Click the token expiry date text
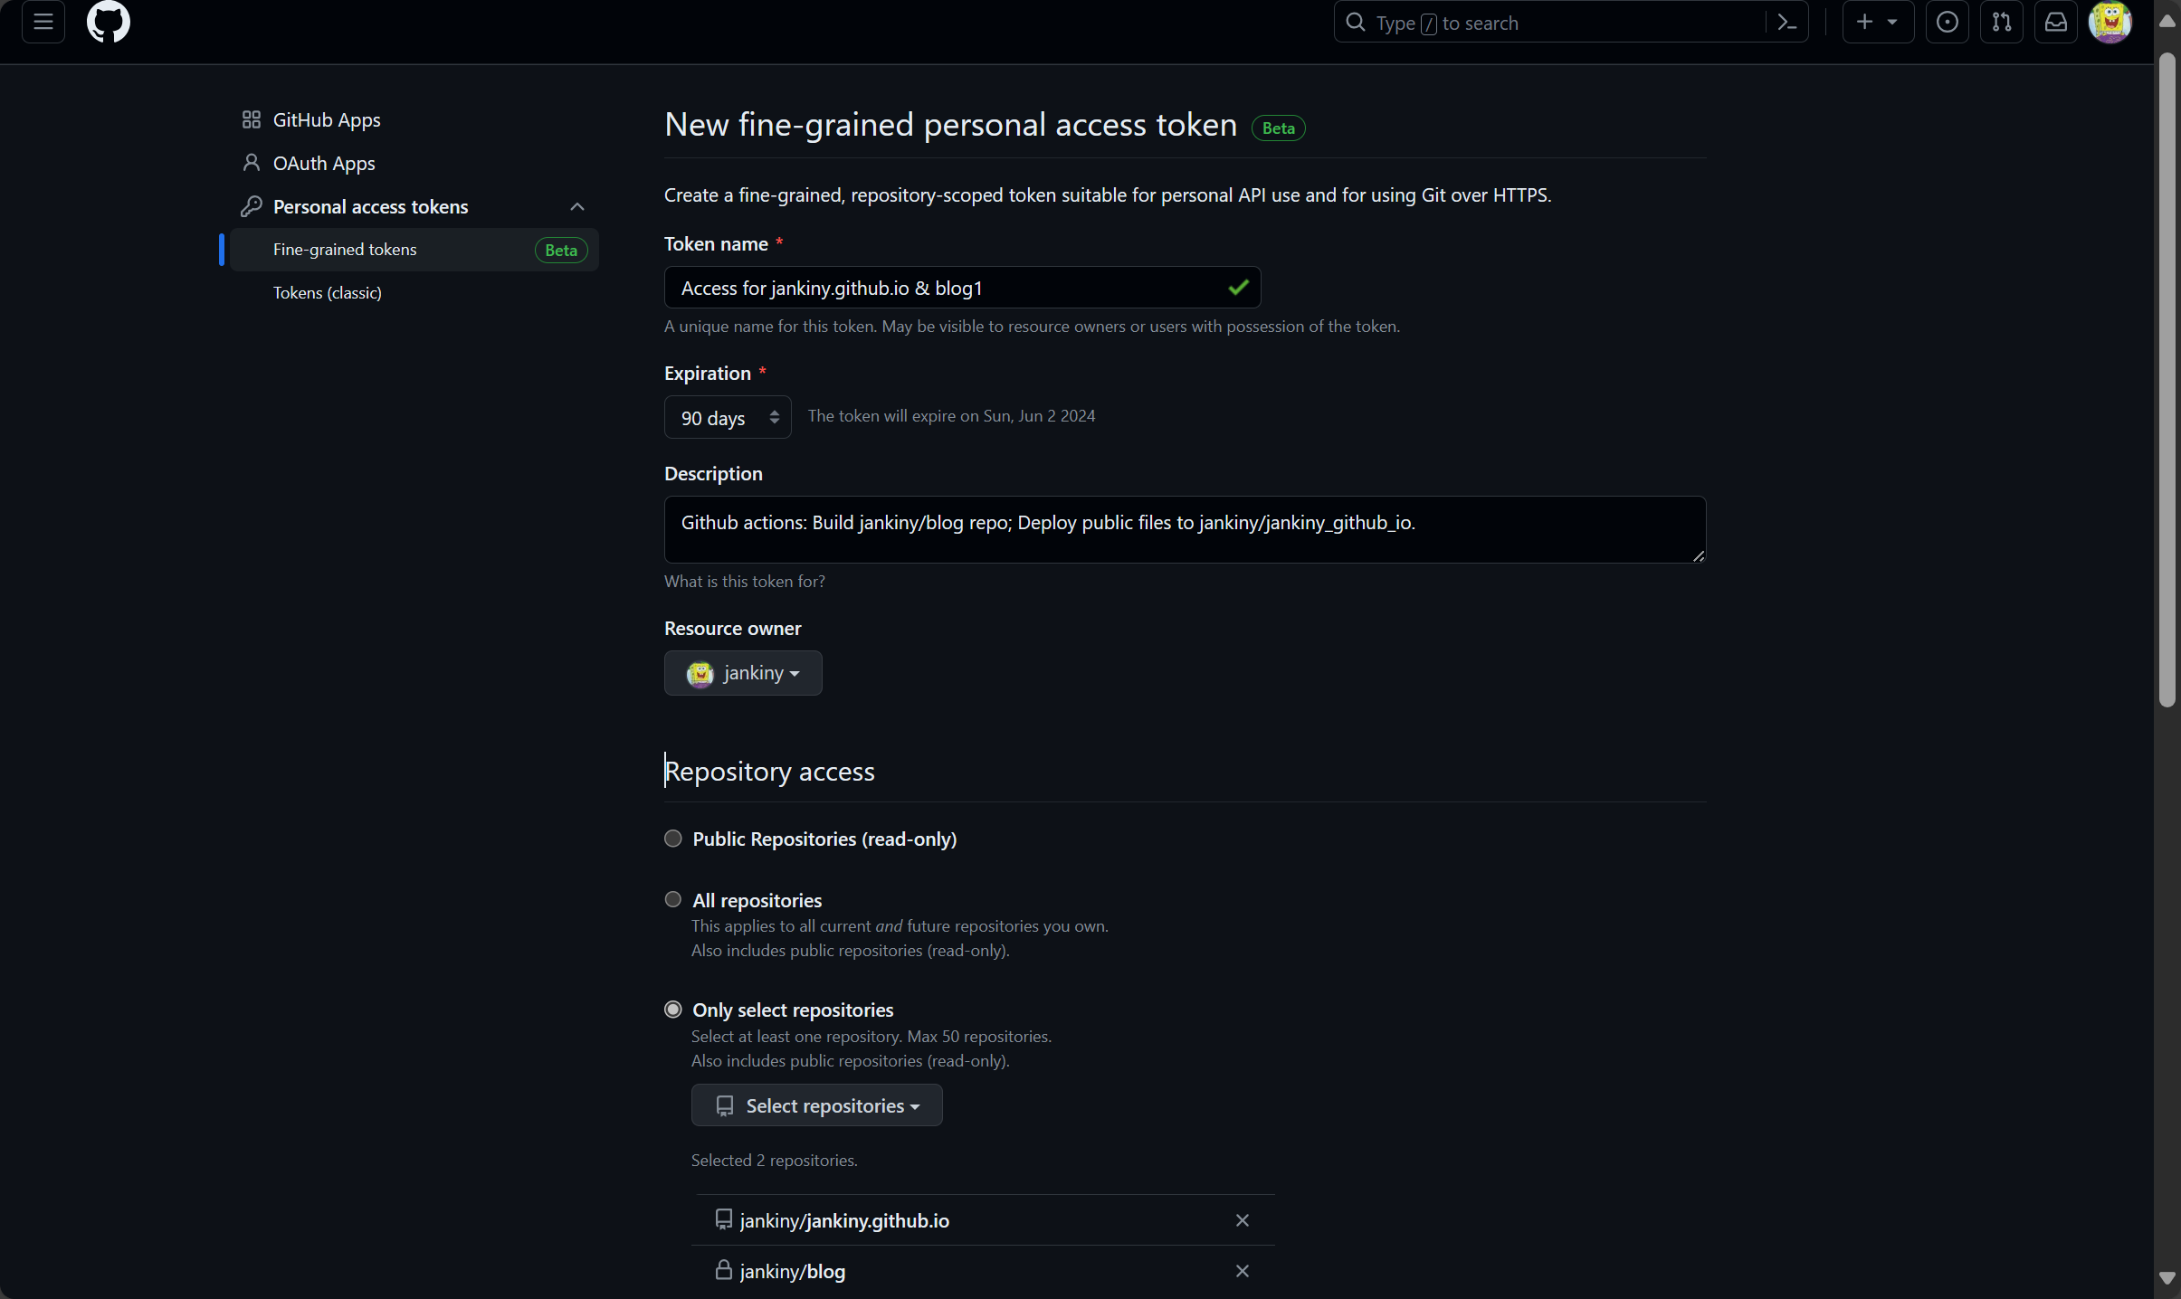This screenshot has height=1299, width=2181. [x=951, y=416]
